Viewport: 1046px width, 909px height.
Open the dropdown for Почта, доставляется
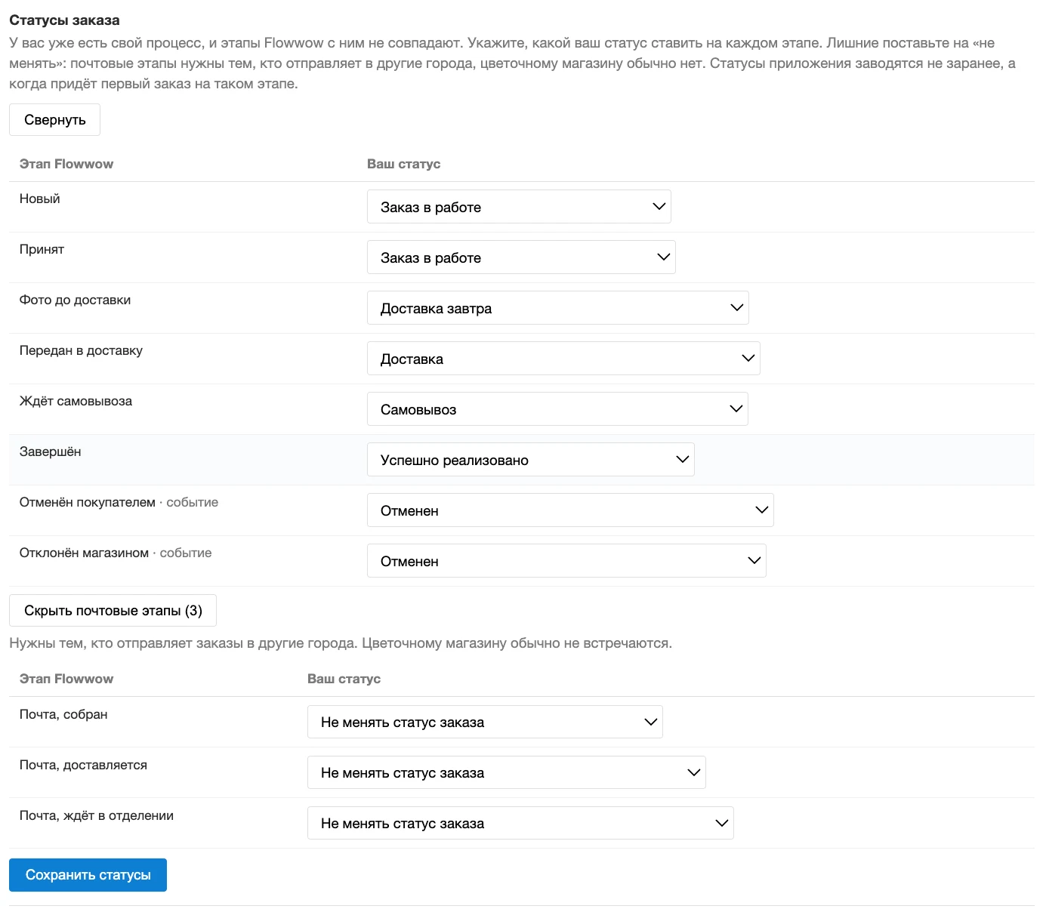506,772
